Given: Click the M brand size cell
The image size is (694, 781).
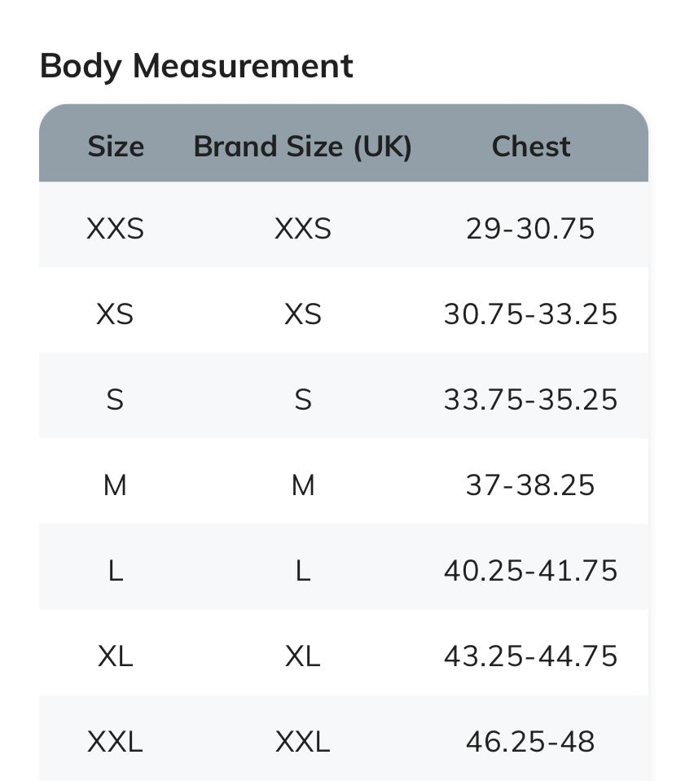Looking at the screenshot, I should (x=303, y=485).
